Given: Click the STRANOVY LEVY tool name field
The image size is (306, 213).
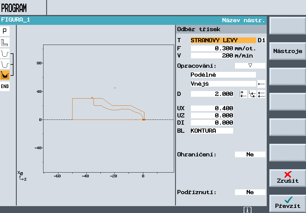Looking at the screenshot, I should pos(223,40).
